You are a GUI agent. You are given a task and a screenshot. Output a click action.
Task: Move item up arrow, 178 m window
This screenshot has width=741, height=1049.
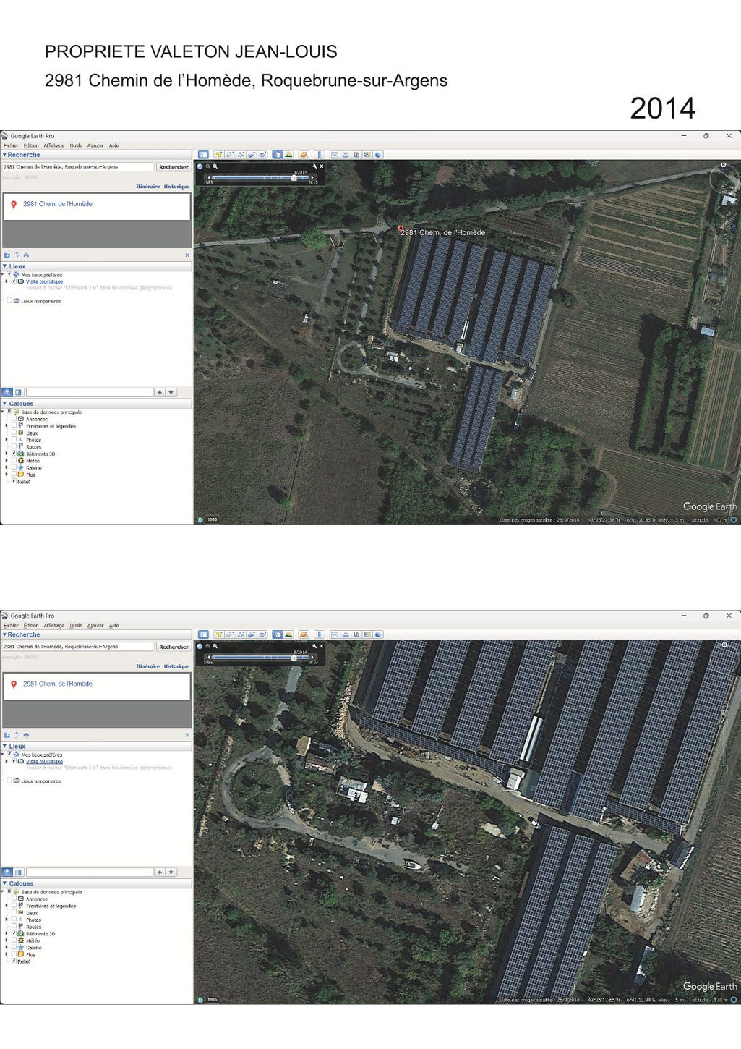coord(160,872)
